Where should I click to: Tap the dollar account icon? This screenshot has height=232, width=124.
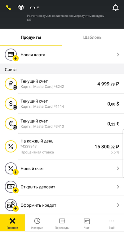[x=11, y=104]
